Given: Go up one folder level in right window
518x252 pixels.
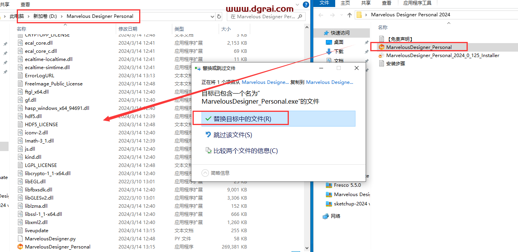Looking at the screenshot, I should (349, 15).
